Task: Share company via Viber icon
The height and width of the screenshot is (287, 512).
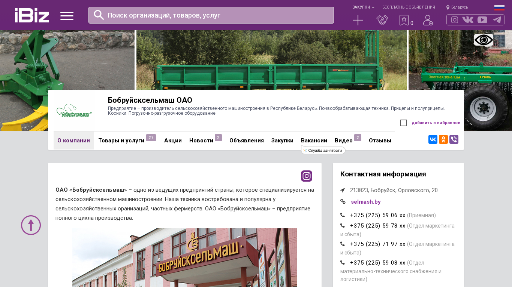Action: tap(454, 139)
